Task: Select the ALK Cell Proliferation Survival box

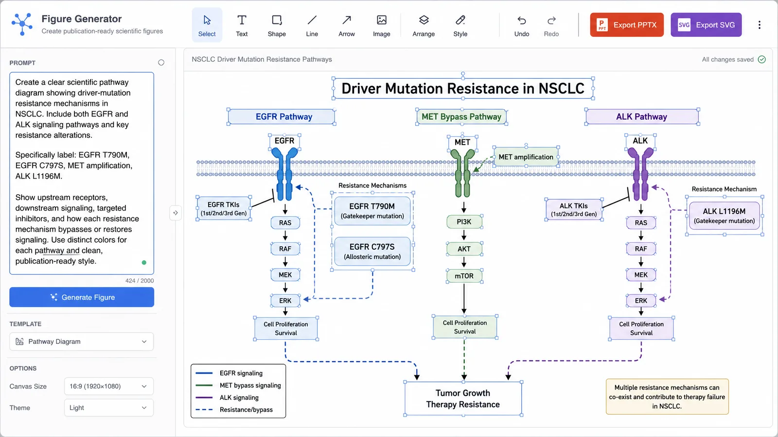Action: 641,329
